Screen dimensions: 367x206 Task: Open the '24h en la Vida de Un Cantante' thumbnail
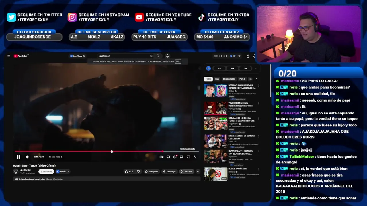(216, 141)
